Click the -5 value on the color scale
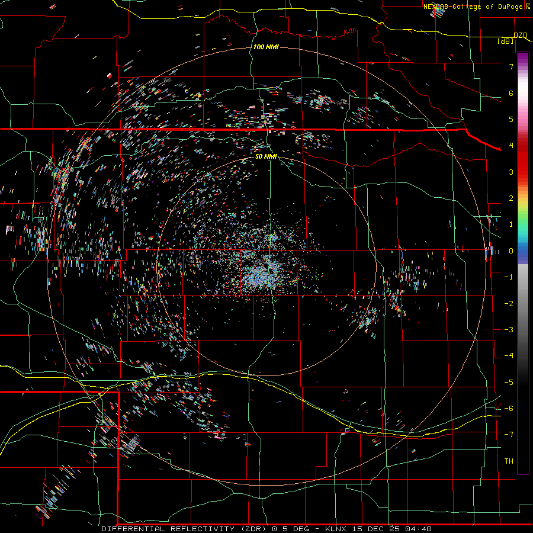 [509, 383]
